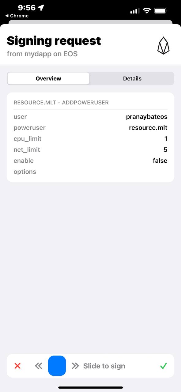Viewport: 181px width, 392px height.
Task: Tap the right double-chevron beside the handle
Action: [74, 366]
